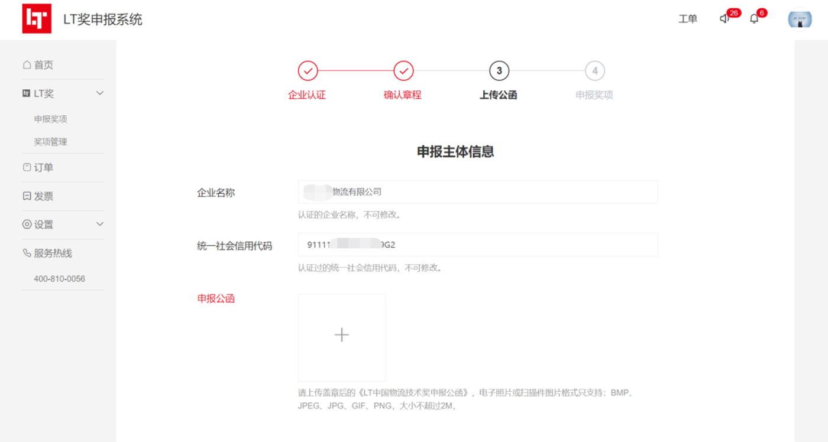The height and width of the screenshot is (442, 828).
Task: Collapse the LT奖 sidebar submenu chevron
Action: pos(100,93)
